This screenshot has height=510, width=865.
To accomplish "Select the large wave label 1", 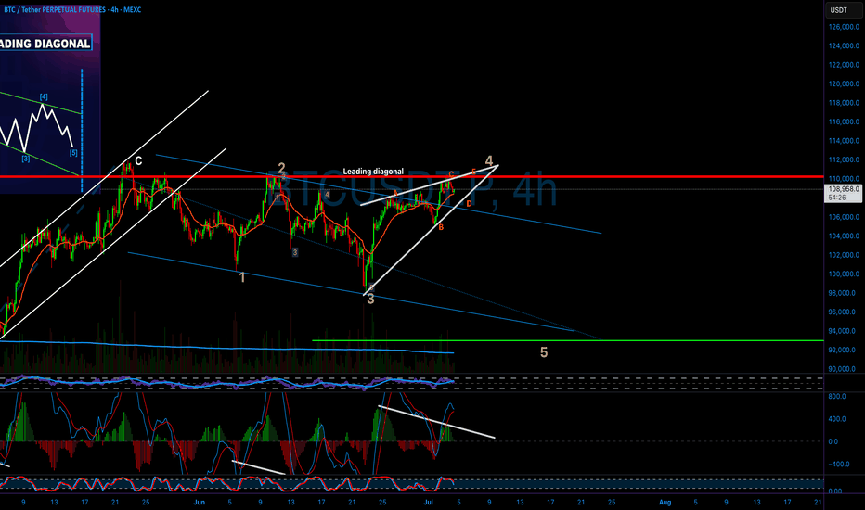I will tap(242, 278).
